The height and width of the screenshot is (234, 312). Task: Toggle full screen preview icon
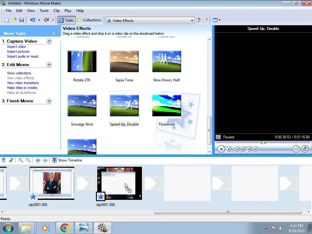coord(218,137)
